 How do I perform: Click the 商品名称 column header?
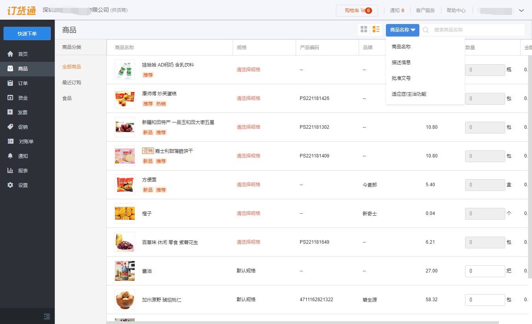click(x=124, y=48)
